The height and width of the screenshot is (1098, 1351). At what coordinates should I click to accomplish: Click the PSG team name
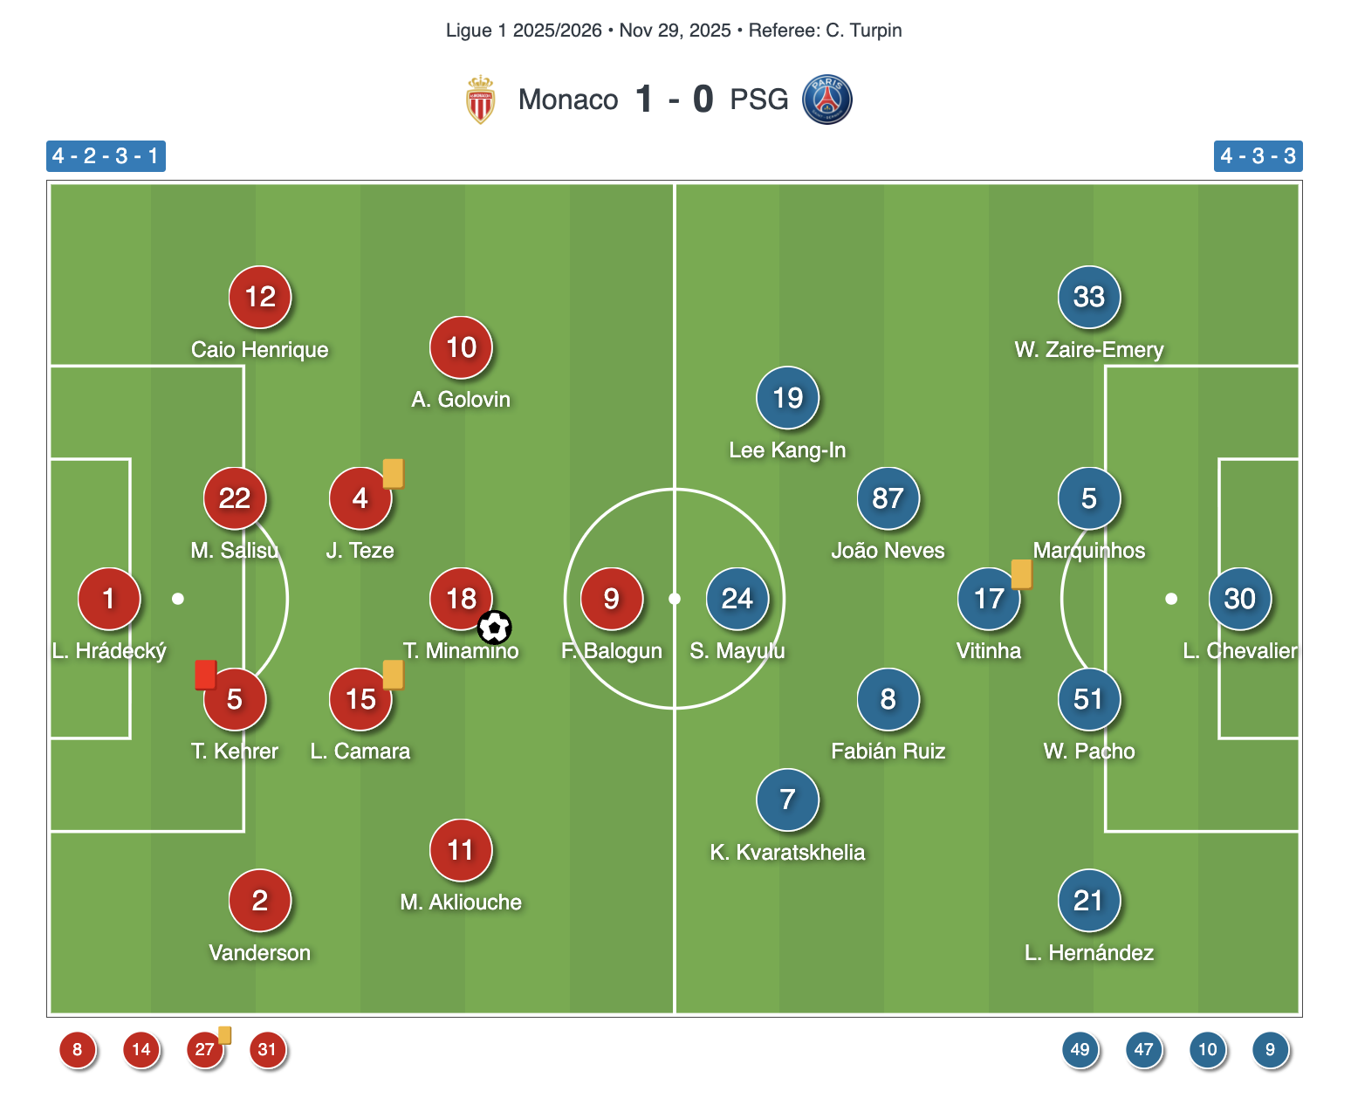(758, 100)
